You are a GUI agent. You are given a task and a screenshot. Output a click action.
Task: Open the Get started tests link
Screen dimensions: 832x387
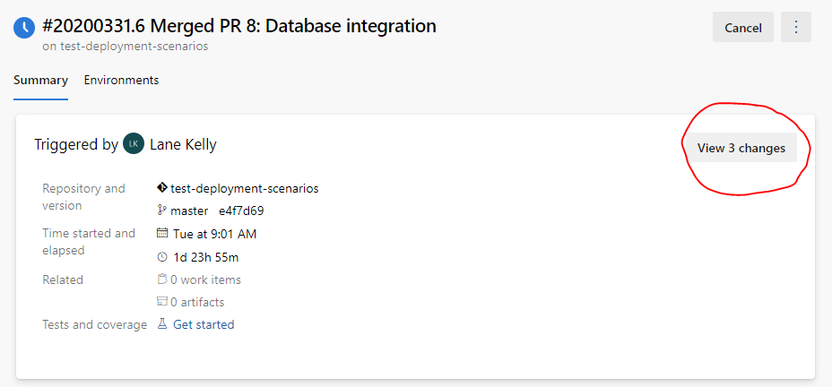pos(204,324)
